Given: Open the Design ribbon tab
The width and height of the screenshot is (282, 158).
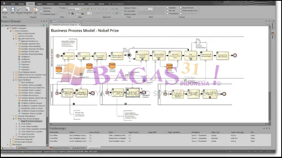Looking at the screenshot, I should click(x=21, y=4).
